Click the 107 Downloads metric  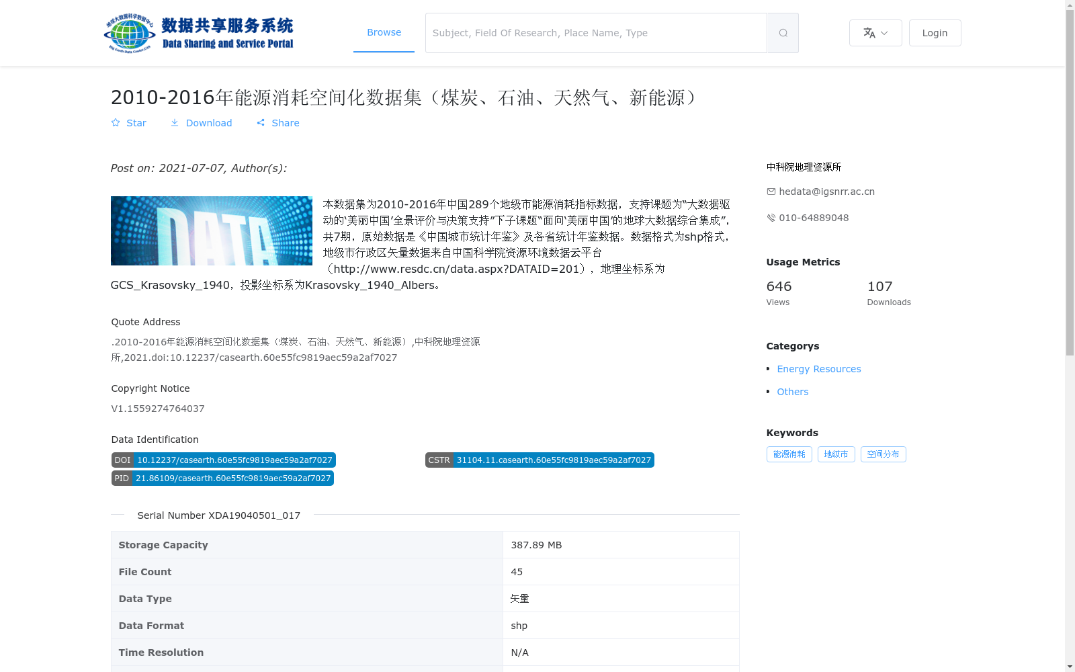[x=889, y=293]
